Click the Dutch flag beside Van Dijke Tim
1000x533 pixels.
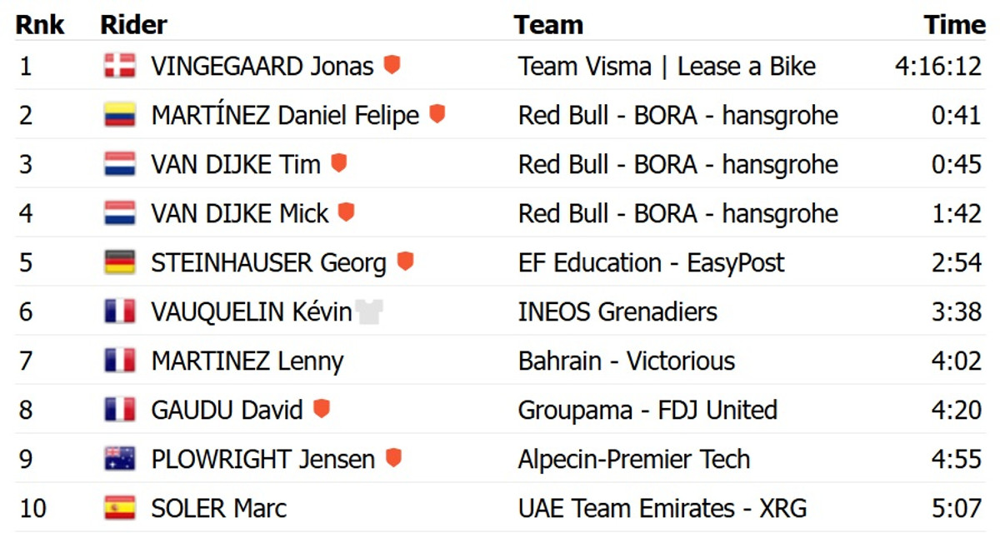pos(120,164)
